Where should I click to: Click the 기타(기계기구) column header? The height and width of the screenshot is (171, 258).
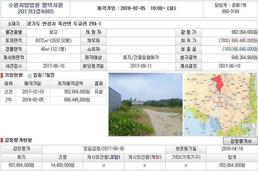[186, 157]
